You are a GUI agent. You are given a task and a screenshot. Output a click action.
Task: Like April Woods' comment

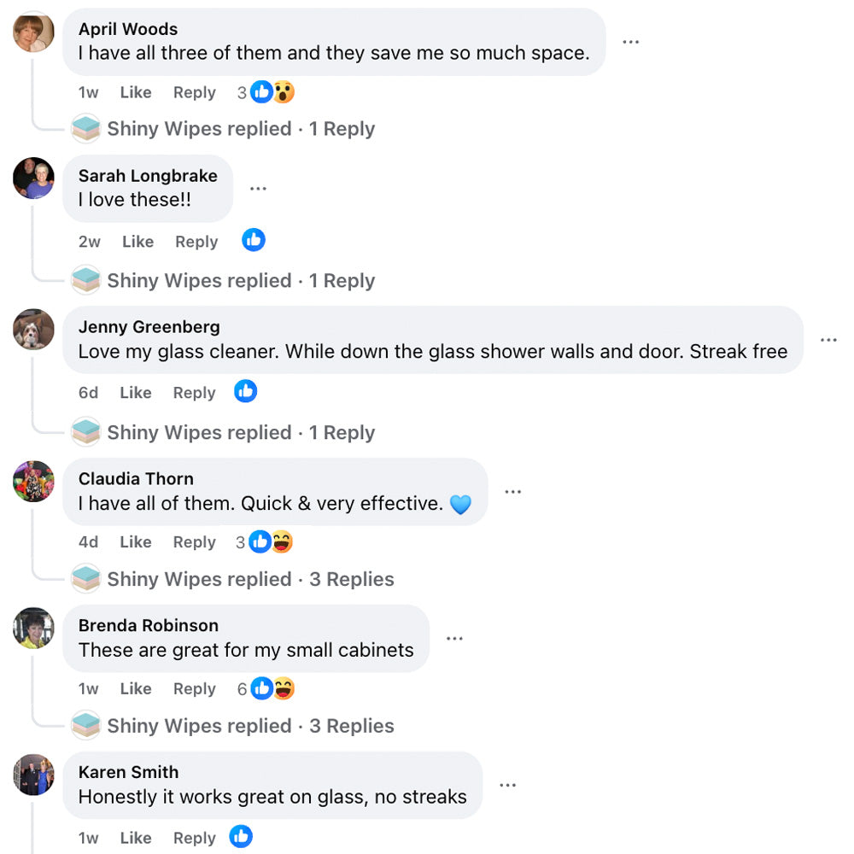[x=135, y=93]
